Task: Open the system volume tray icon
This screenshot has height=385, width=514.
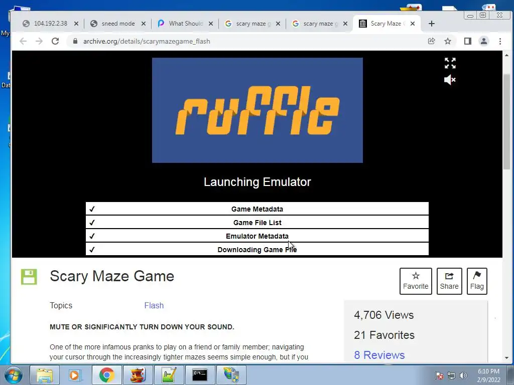Action: tap(463, 375)
